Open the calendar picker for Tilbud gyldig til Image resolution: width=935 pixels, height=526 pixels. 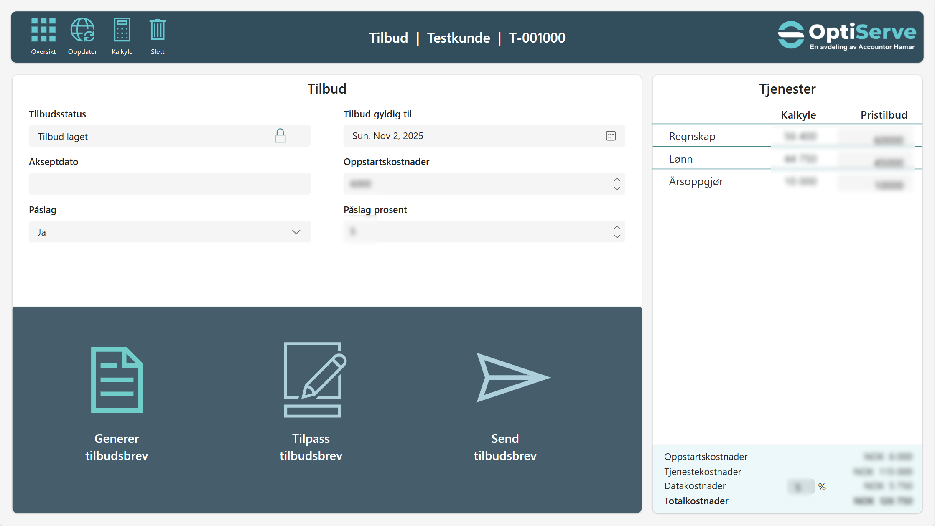click(x=611, y=136)
